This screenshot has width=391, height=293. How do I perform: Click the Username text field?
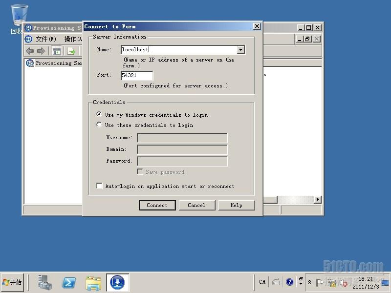182,138
